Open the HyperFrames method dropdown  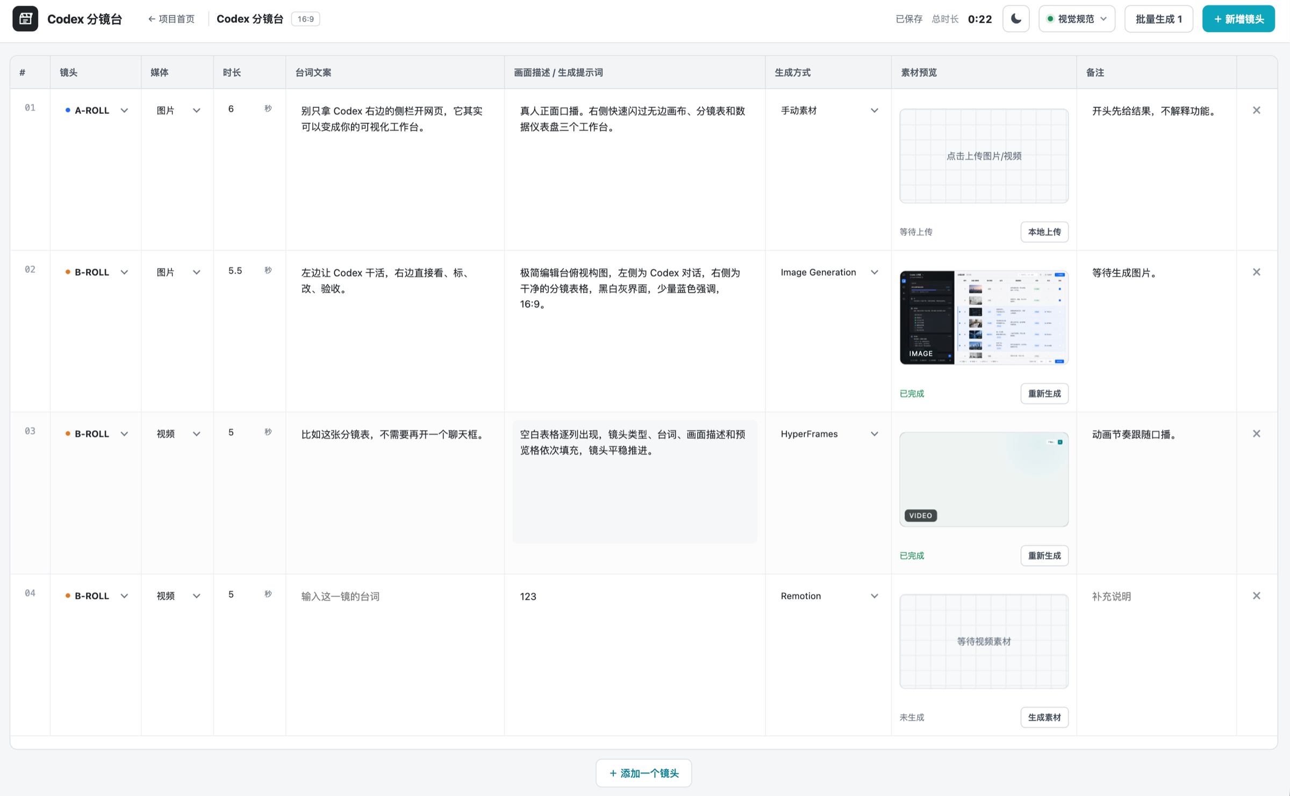point(828,434)
